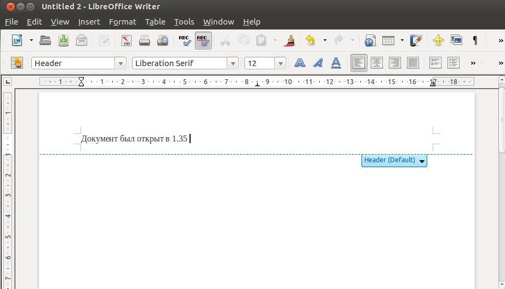Toggle Italic formatting

coord(318,63)
